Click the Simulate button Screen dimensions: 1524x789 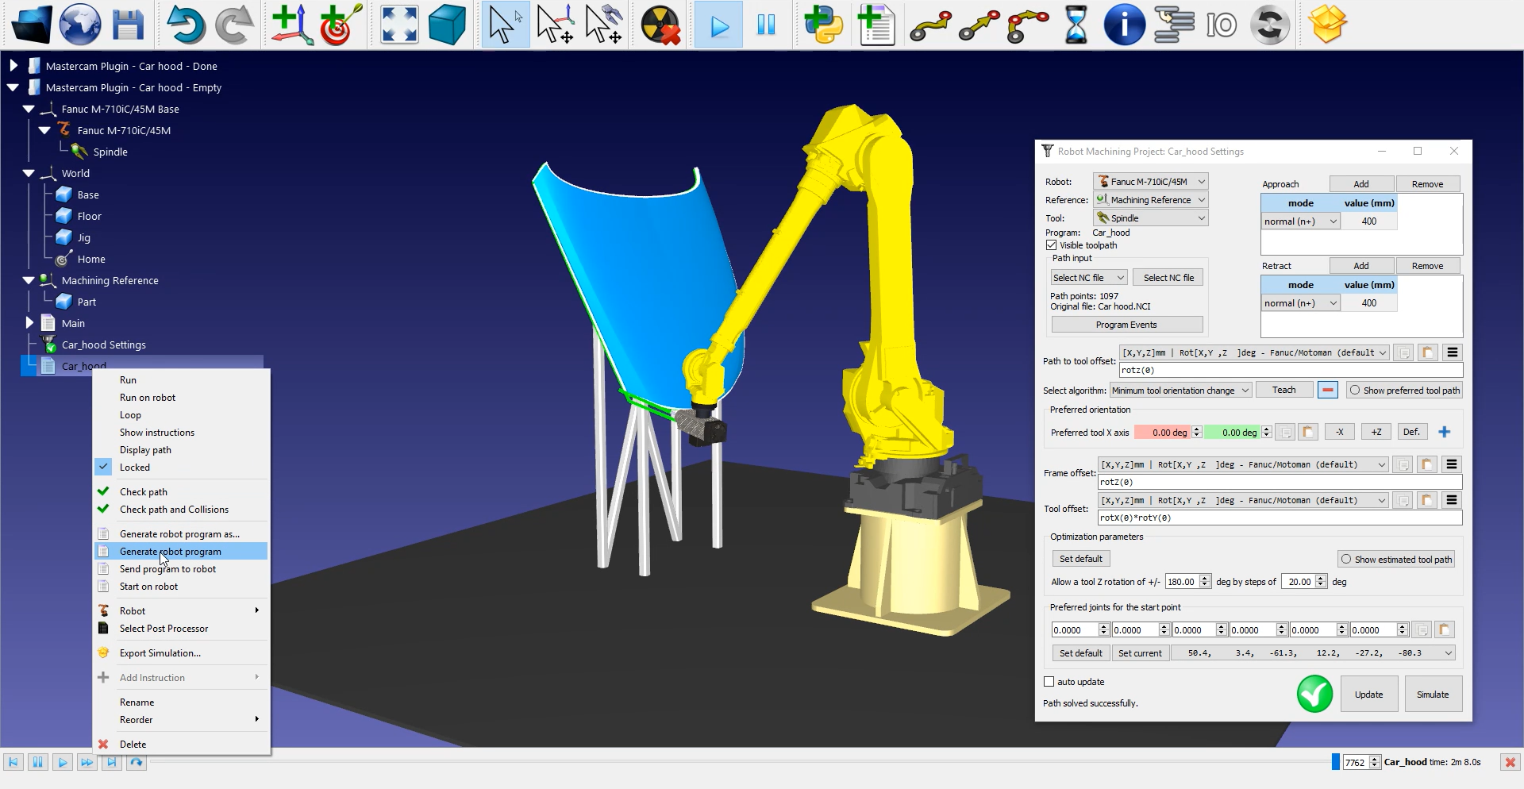1433,695
